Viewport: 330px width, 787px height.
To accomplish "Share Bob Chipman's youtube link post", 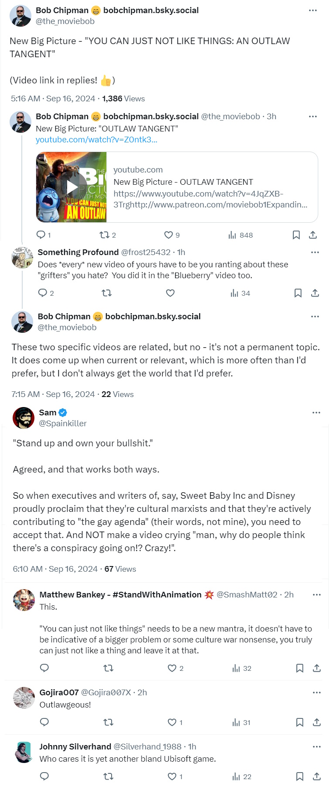I will pyautogui.click(x=313, y=235).
